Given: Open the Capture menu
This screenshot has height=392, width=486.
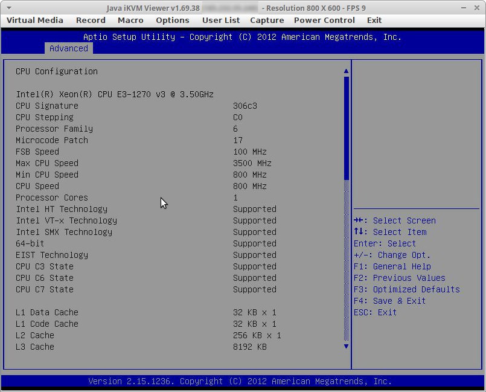Looking at the screenshot, I should (x=267, y=20).
